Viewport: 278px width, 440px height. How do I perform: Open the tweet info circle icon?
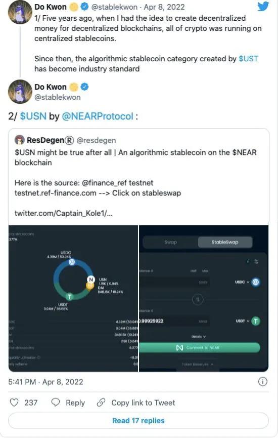pyautogui.click(x=263, y=382)
